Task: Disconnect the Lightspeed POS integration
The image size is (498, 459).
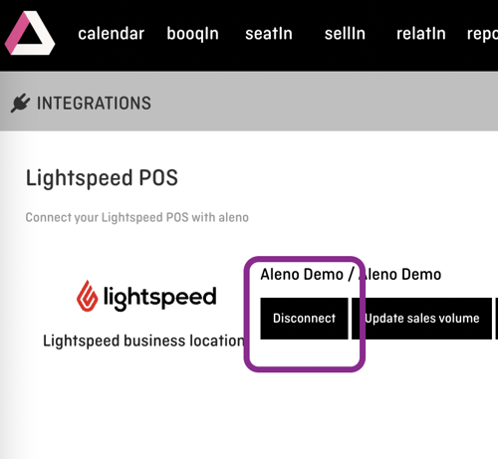Action: tap(304, 319)
